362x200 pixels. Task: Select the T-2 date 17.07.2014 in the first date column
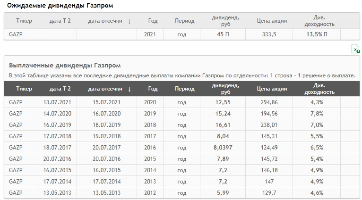click(x=57, y=181)
